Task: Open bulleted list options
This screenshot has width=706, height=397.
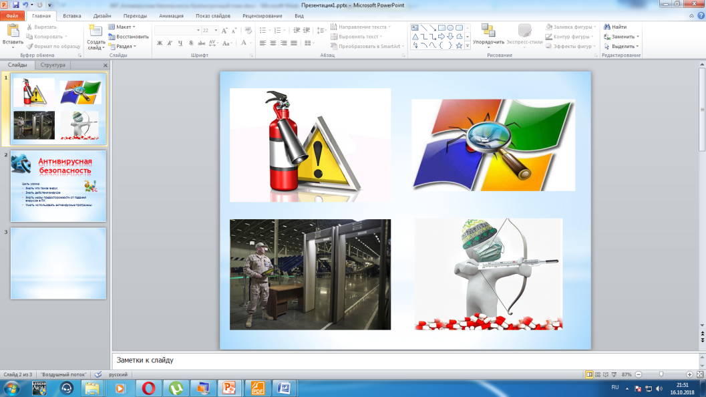Action: point(264,31)
